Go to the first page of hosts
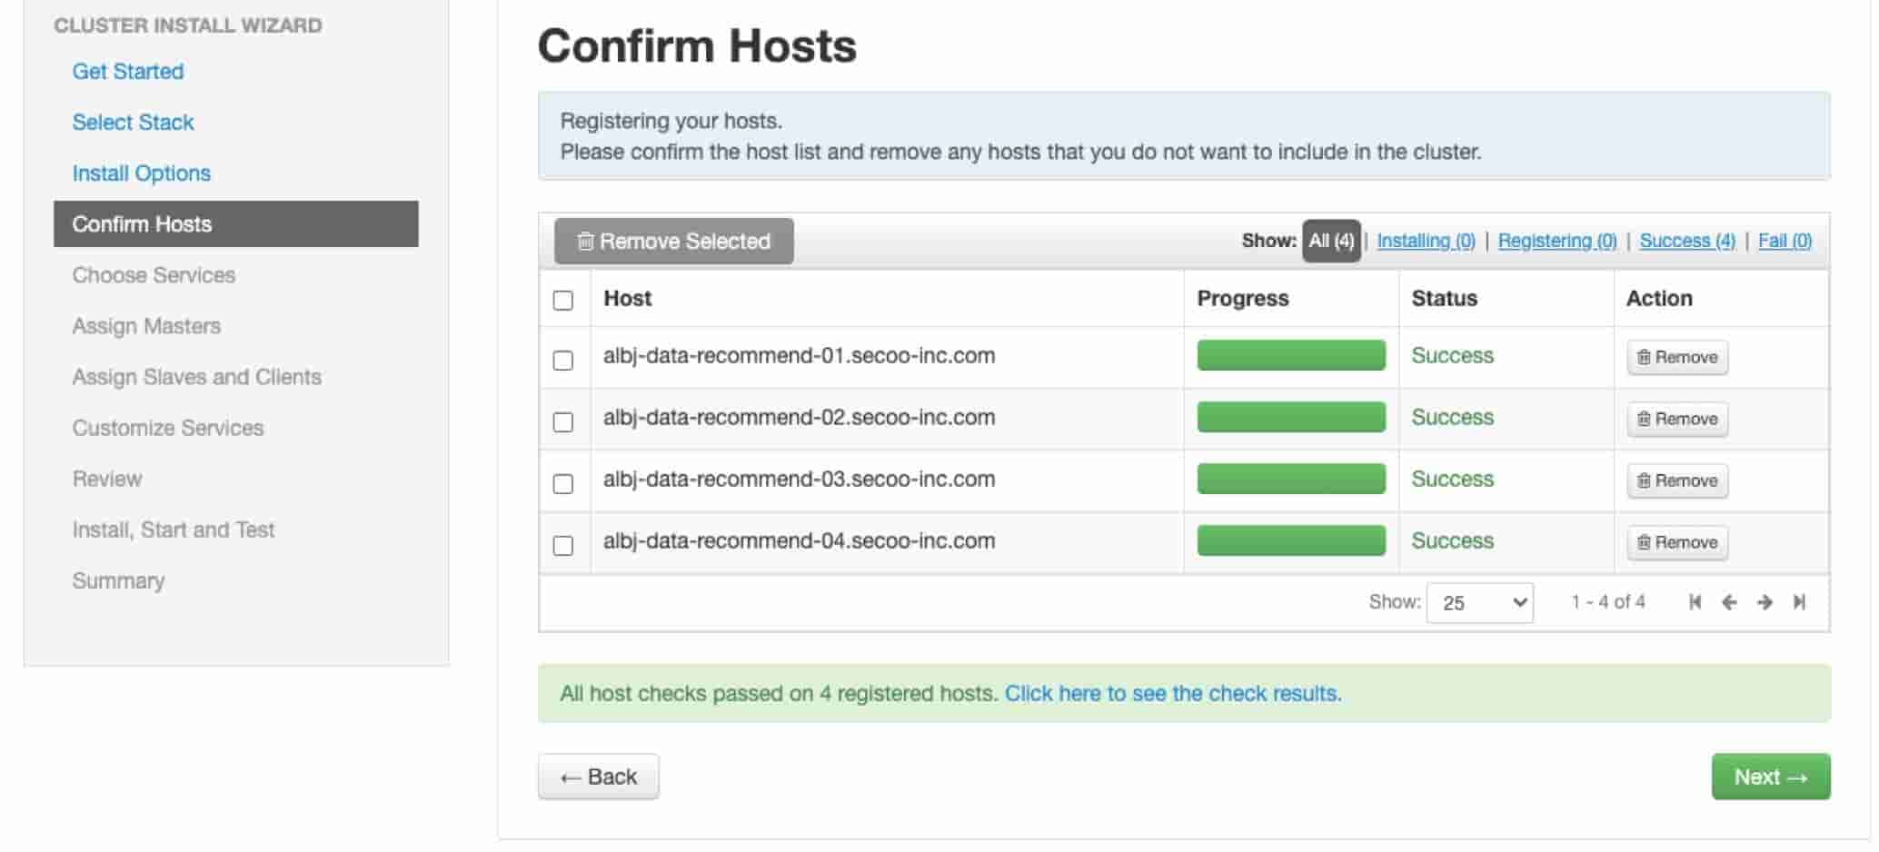This screenshot has width=1879, height=852. click(x=1695, y=602)
